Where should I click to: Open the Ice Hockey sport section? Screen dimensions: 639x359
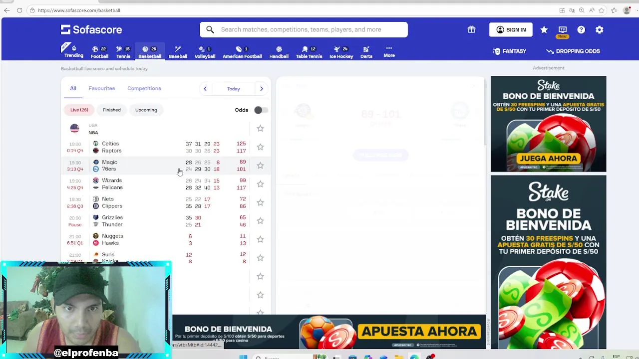click(341, 52)
